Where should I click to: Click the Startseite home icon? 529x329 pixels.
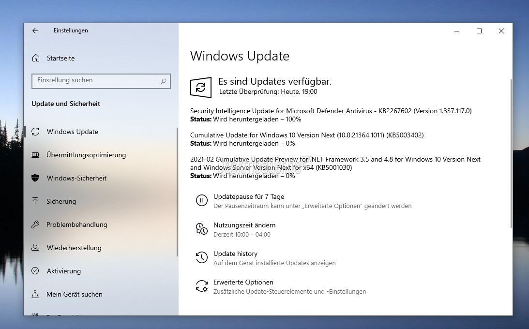tap(36, 58)
